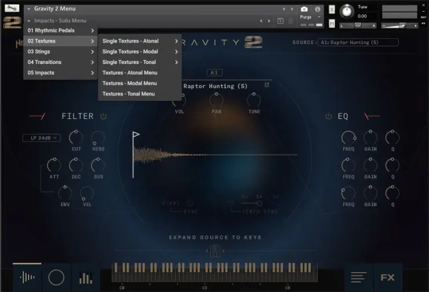The image size is (429, 292).
Task: Toggle the Kontakt solo S button
Action: [x=332, y=9]
